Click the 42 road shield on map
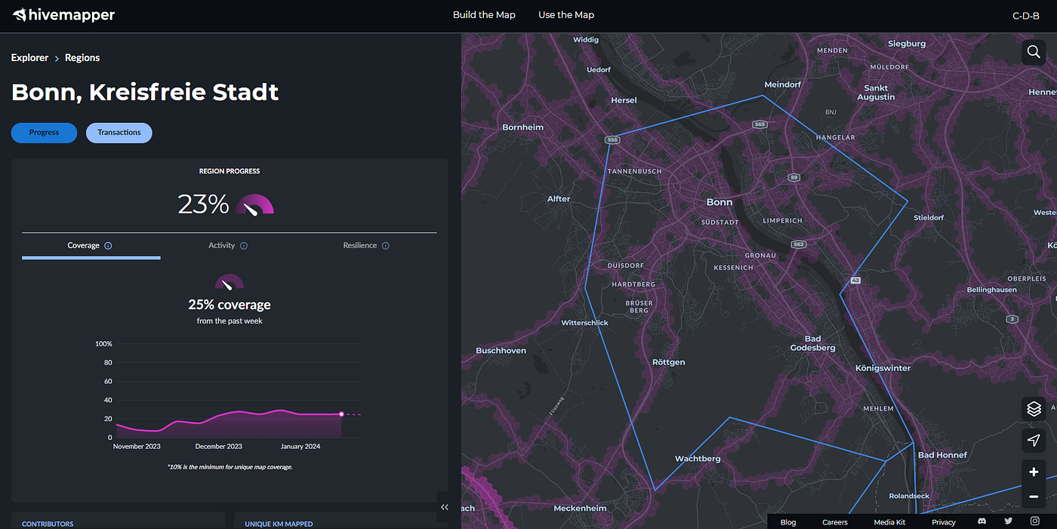Image resolution: width=1057 pixels, height=529 pixels. tap(855, 280)
